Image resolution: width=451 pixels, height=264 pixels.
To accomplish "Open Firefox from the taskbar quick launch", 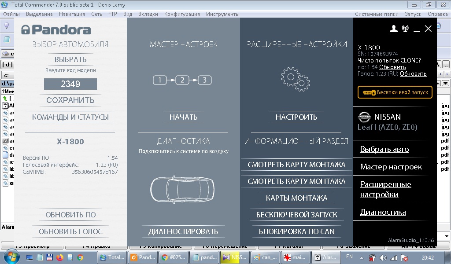I will click(59, 257).
